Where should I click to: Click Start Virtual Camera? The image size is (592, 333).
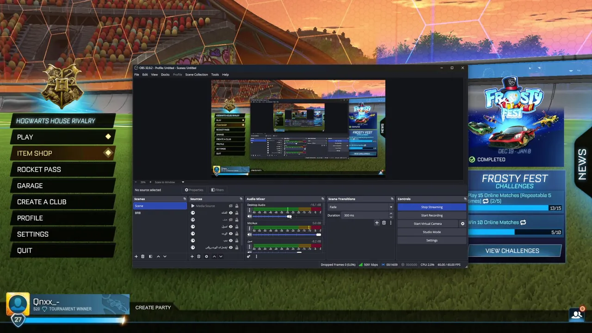[x=428, y=224]
